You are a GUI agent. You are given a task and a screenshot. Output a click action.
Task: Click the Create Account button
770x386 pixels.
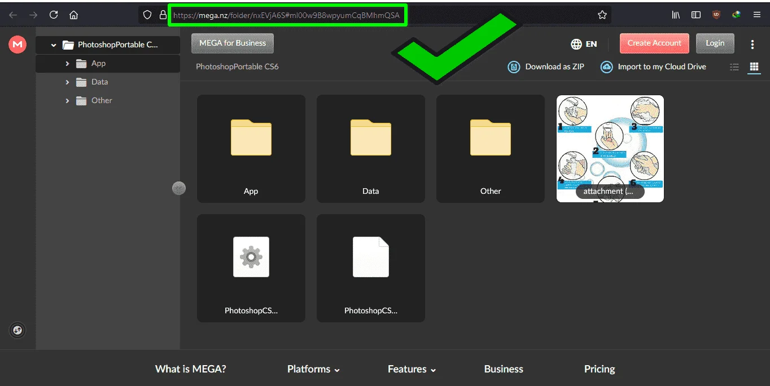(654, 43)
